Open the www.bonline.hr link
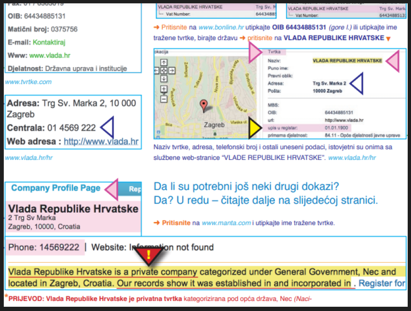 coord(221,27)
